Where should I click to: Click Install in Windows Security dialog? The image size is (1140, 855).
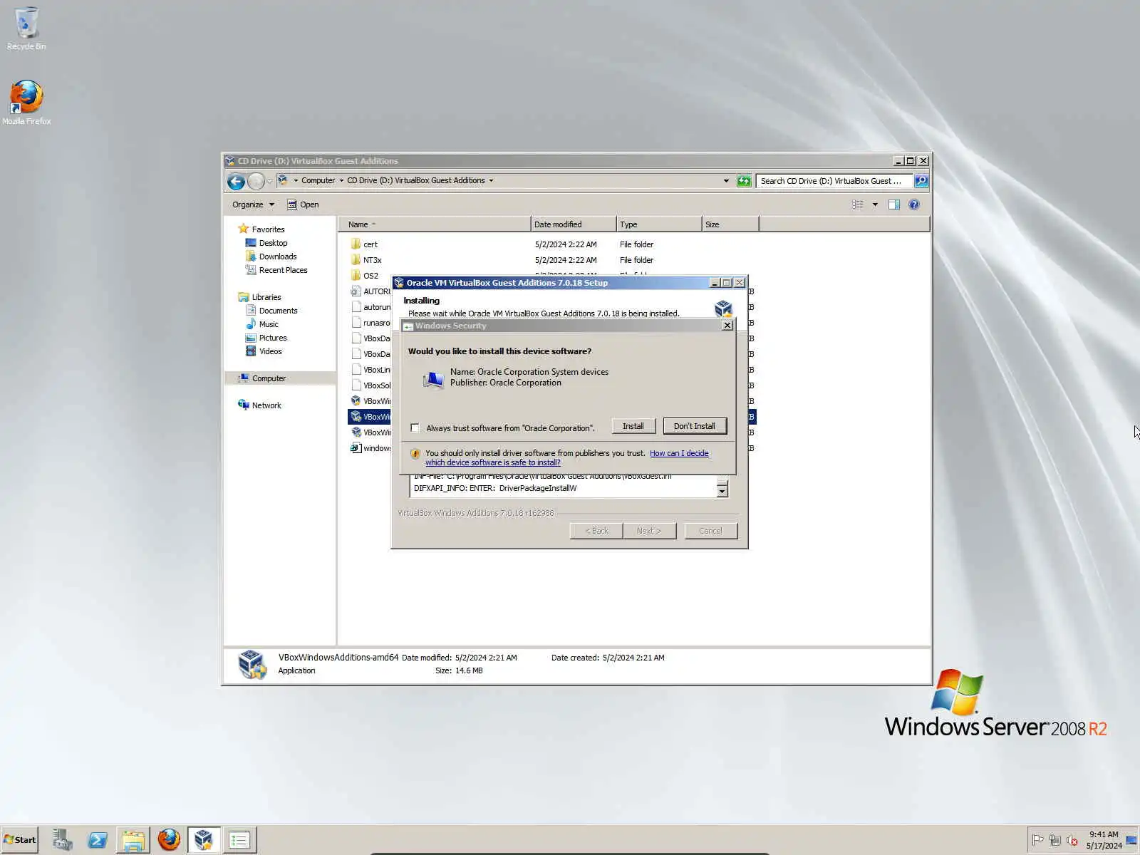[x=633, y=426]
